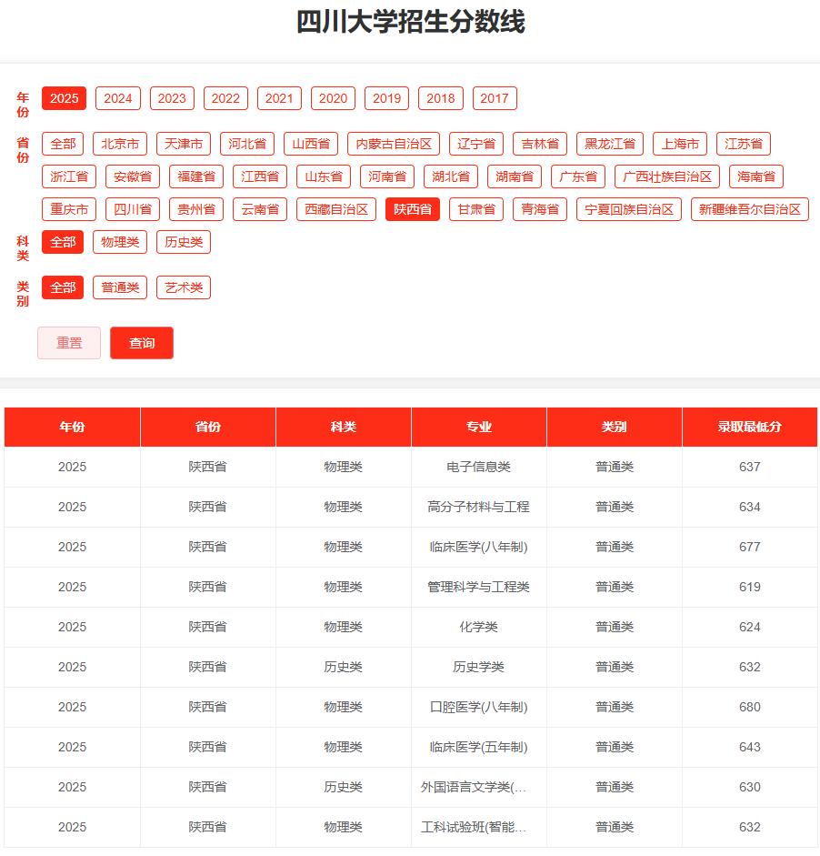Choose 山东省 filter
The image size is (820, 856).
pyautogui.click(x=324, y=176)
